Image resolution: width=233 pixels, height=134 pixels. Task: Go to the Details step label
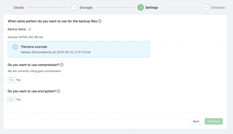[x=19, y=7]
